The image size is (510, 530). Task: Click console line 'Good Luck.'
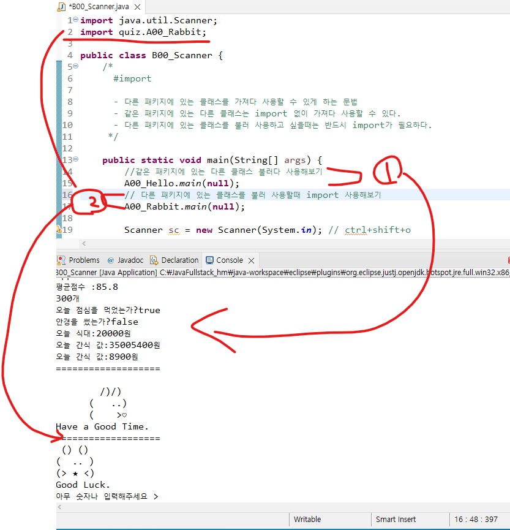pos(83,485)
